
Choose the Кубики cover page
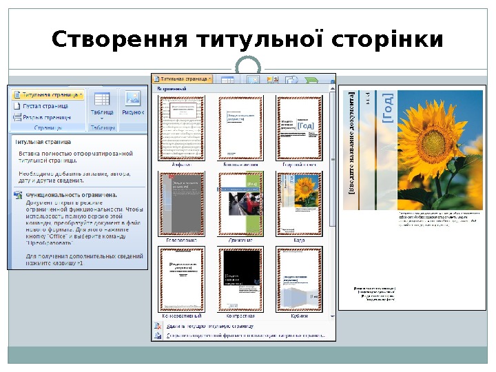[x=299, y=279]
